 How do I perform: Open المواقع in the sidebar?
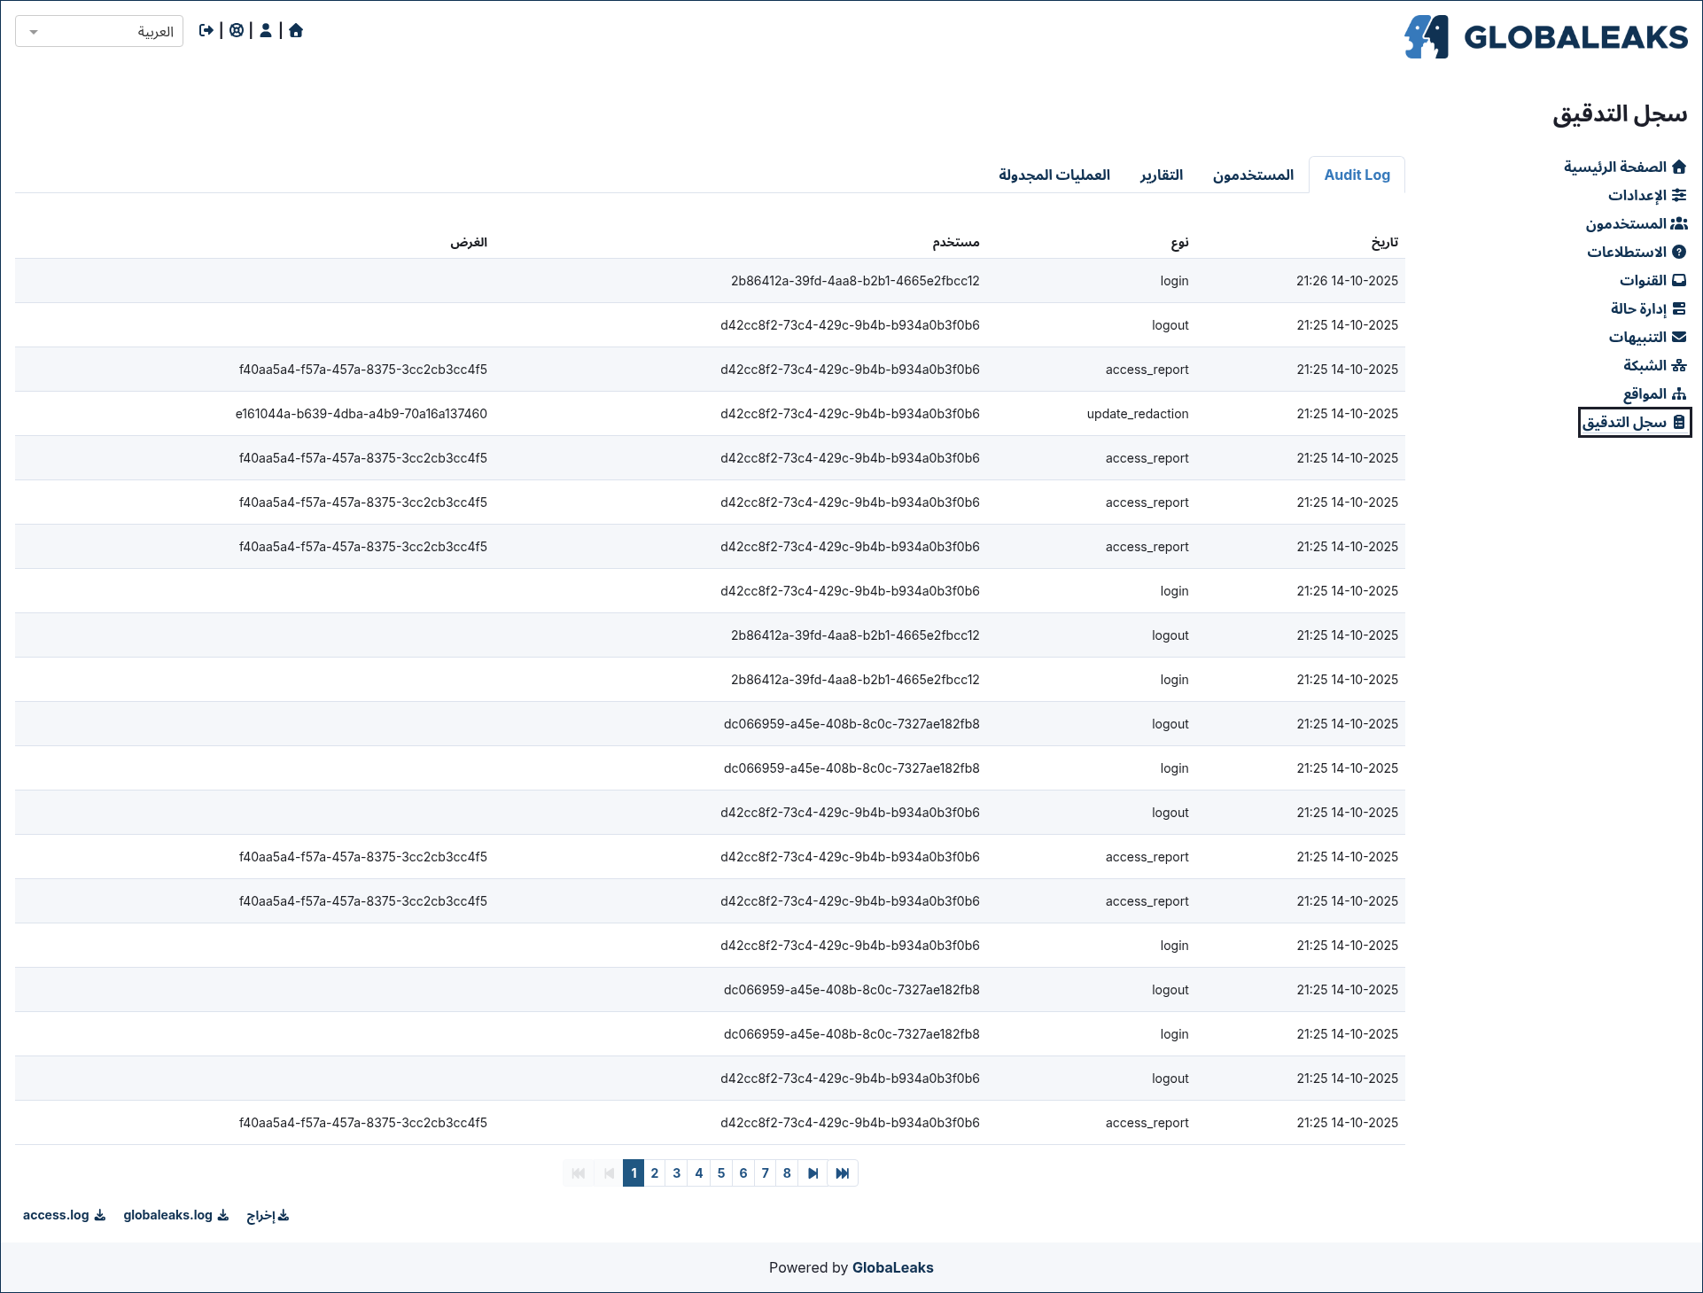pyautogui.click(x=1654, y=393)
